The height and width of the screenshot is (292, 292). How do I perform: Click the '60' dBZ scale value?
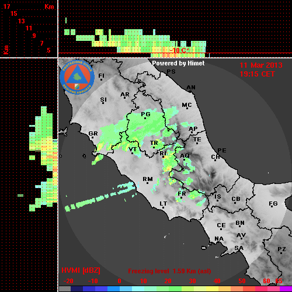click(x=266, y=281)
